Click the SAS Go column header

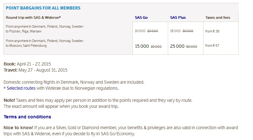141,17
